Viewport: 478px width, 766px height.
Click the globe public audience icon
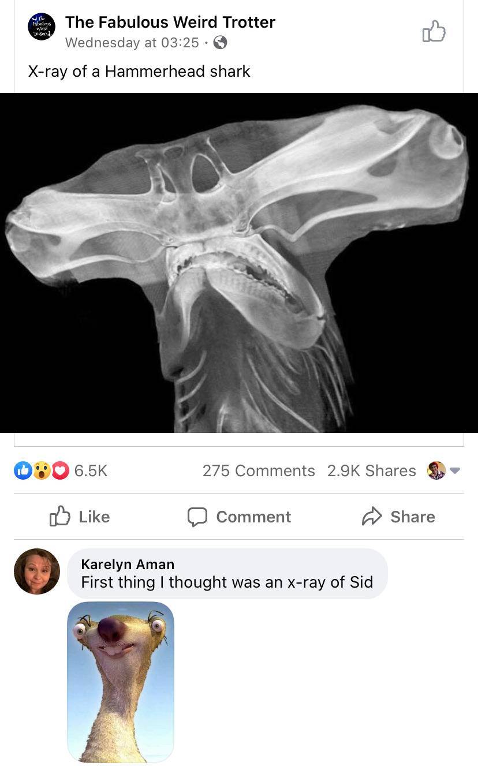pyautogui.click(x=220, y=43)
